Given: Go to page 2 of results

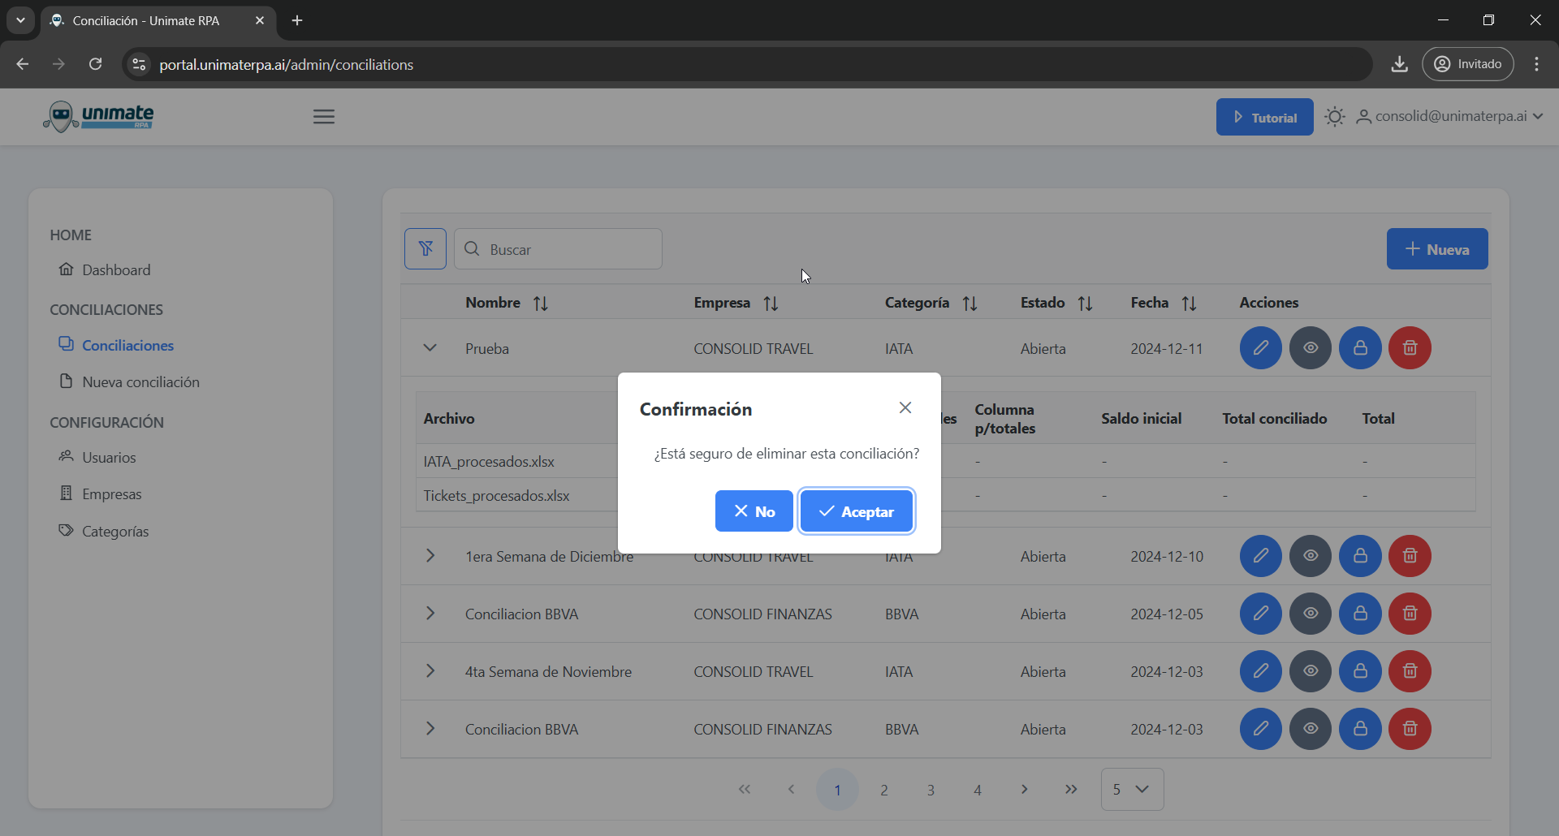Looking at the screenshot, I should [x=884, y=789].
